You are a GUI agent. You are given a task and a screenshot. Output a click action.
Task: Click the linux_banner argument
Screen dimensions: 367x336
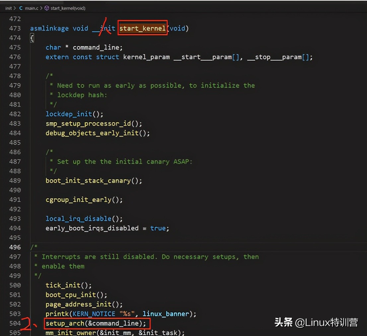click(x=166, y=314)
